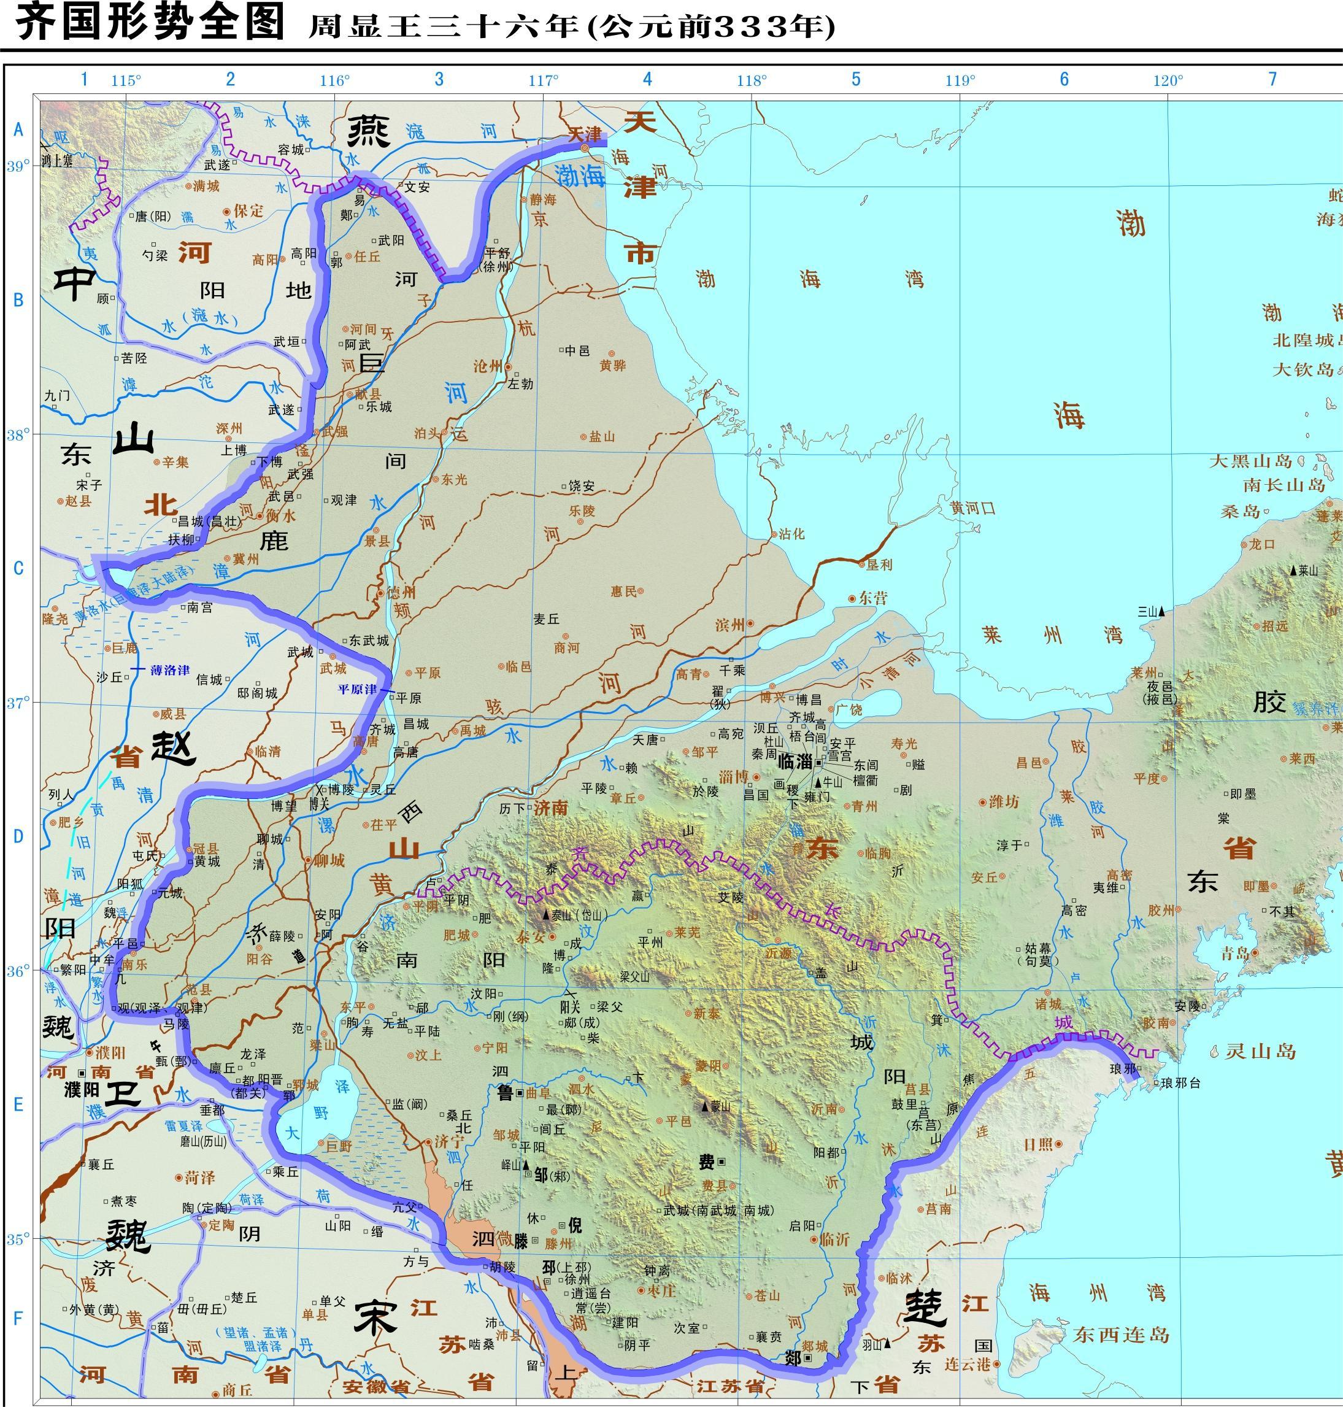Click the town label "盐山"
This screenshot has height=1407, width=1343.
601,437
